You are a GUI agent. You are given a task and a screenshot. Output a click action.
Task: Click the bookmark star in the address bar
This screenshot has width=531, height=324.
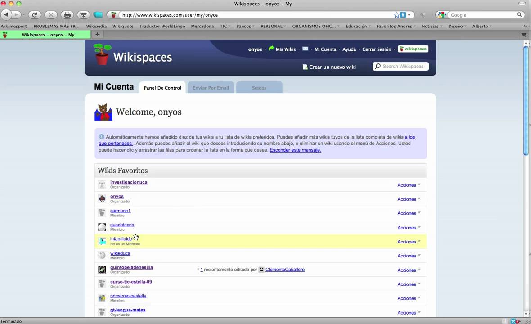pos(396,15)
